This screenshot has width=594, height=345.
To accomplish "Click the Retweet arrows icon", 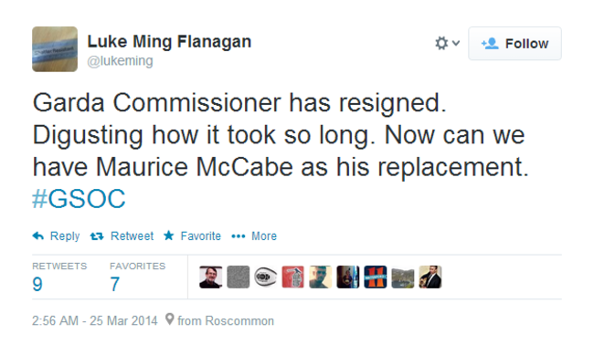I will pos(97,236).
